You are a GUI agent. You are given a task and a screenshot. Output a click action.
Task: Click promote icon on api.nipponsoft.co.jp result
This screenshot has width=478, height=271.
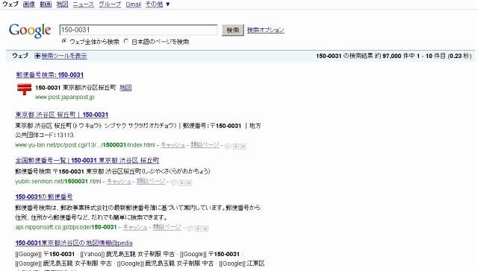point(198,229)
